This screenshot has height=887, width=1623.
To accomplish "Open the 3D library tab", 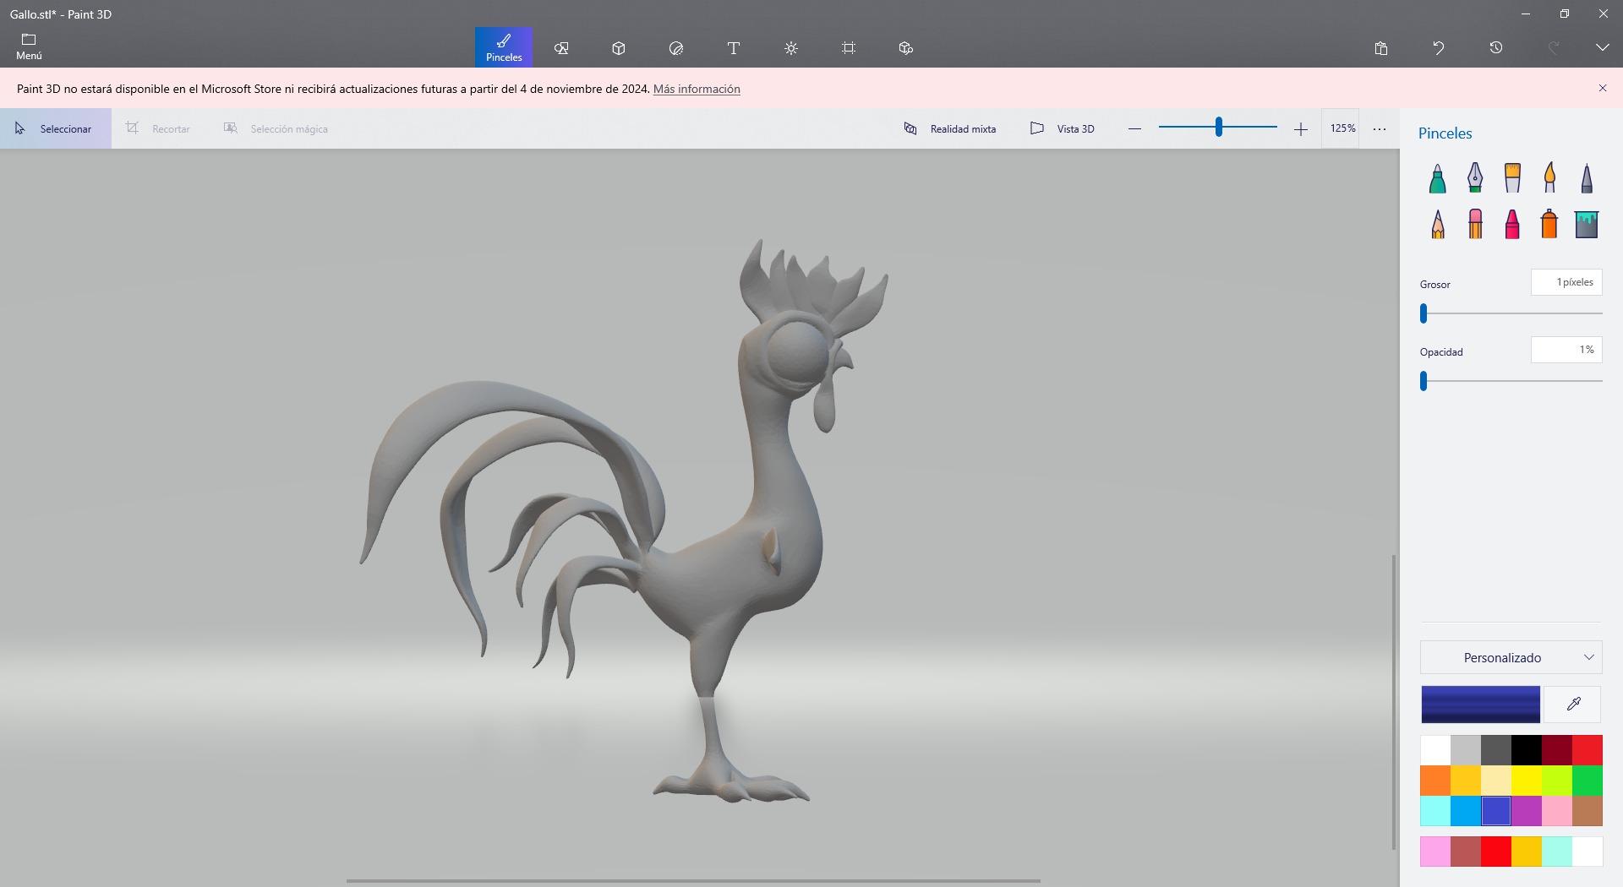I will pos(906,48).
